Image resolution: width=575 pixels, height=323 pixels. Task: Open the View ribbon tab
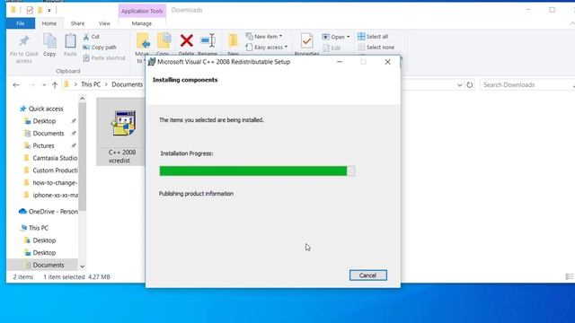(x=104, y=23)
